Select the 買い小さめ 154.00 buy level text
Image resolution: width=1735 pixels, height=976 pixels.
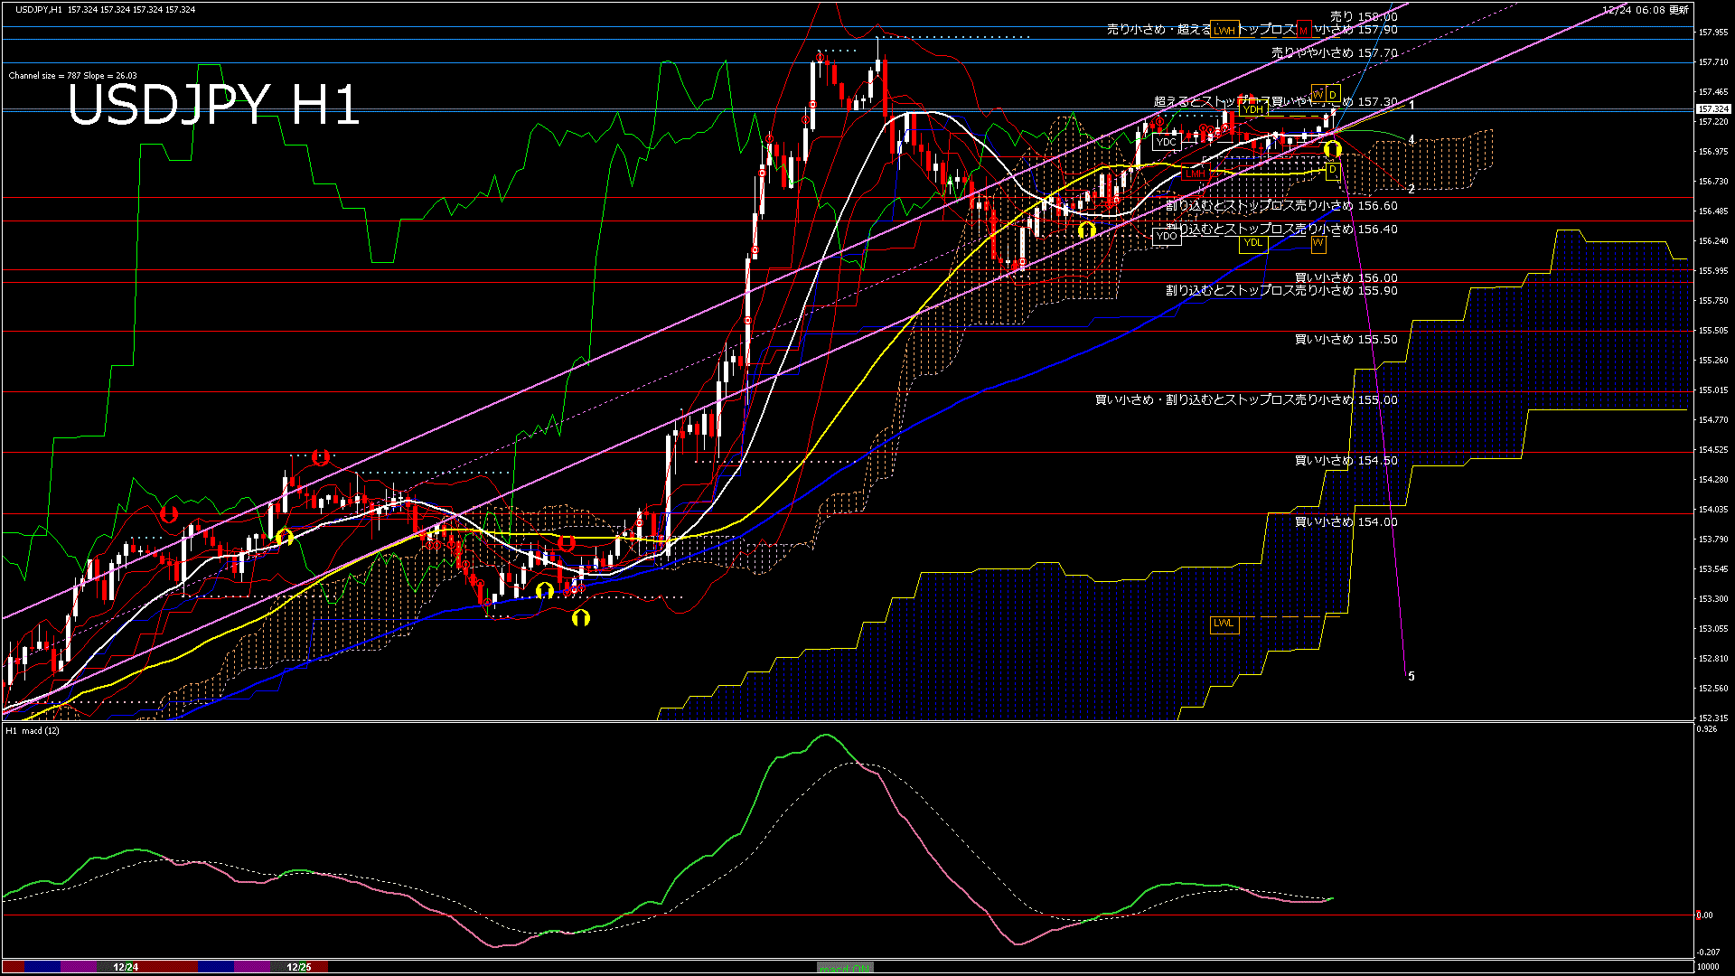point(1346,521)
